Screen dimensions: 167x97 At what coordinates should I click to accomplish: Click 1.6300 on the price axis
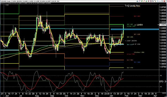pyautogui.click(x=163, y=34)
